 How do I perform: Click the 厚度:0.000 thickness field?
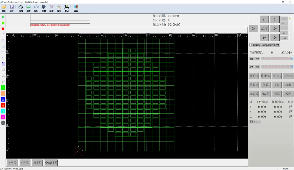point(255,122)
